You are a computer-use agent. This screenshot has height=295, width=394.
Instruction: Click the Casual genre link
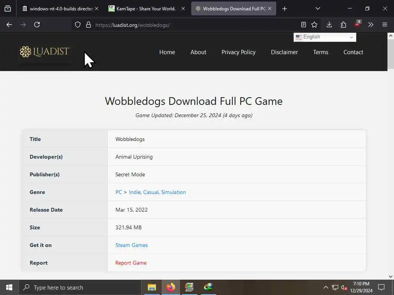pos(151,192)
